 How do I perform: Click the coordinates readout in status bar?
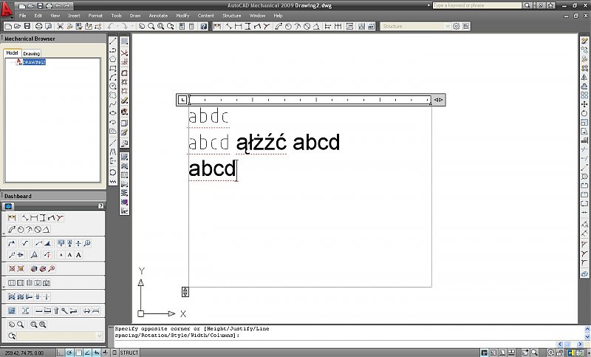coord(24,353)
